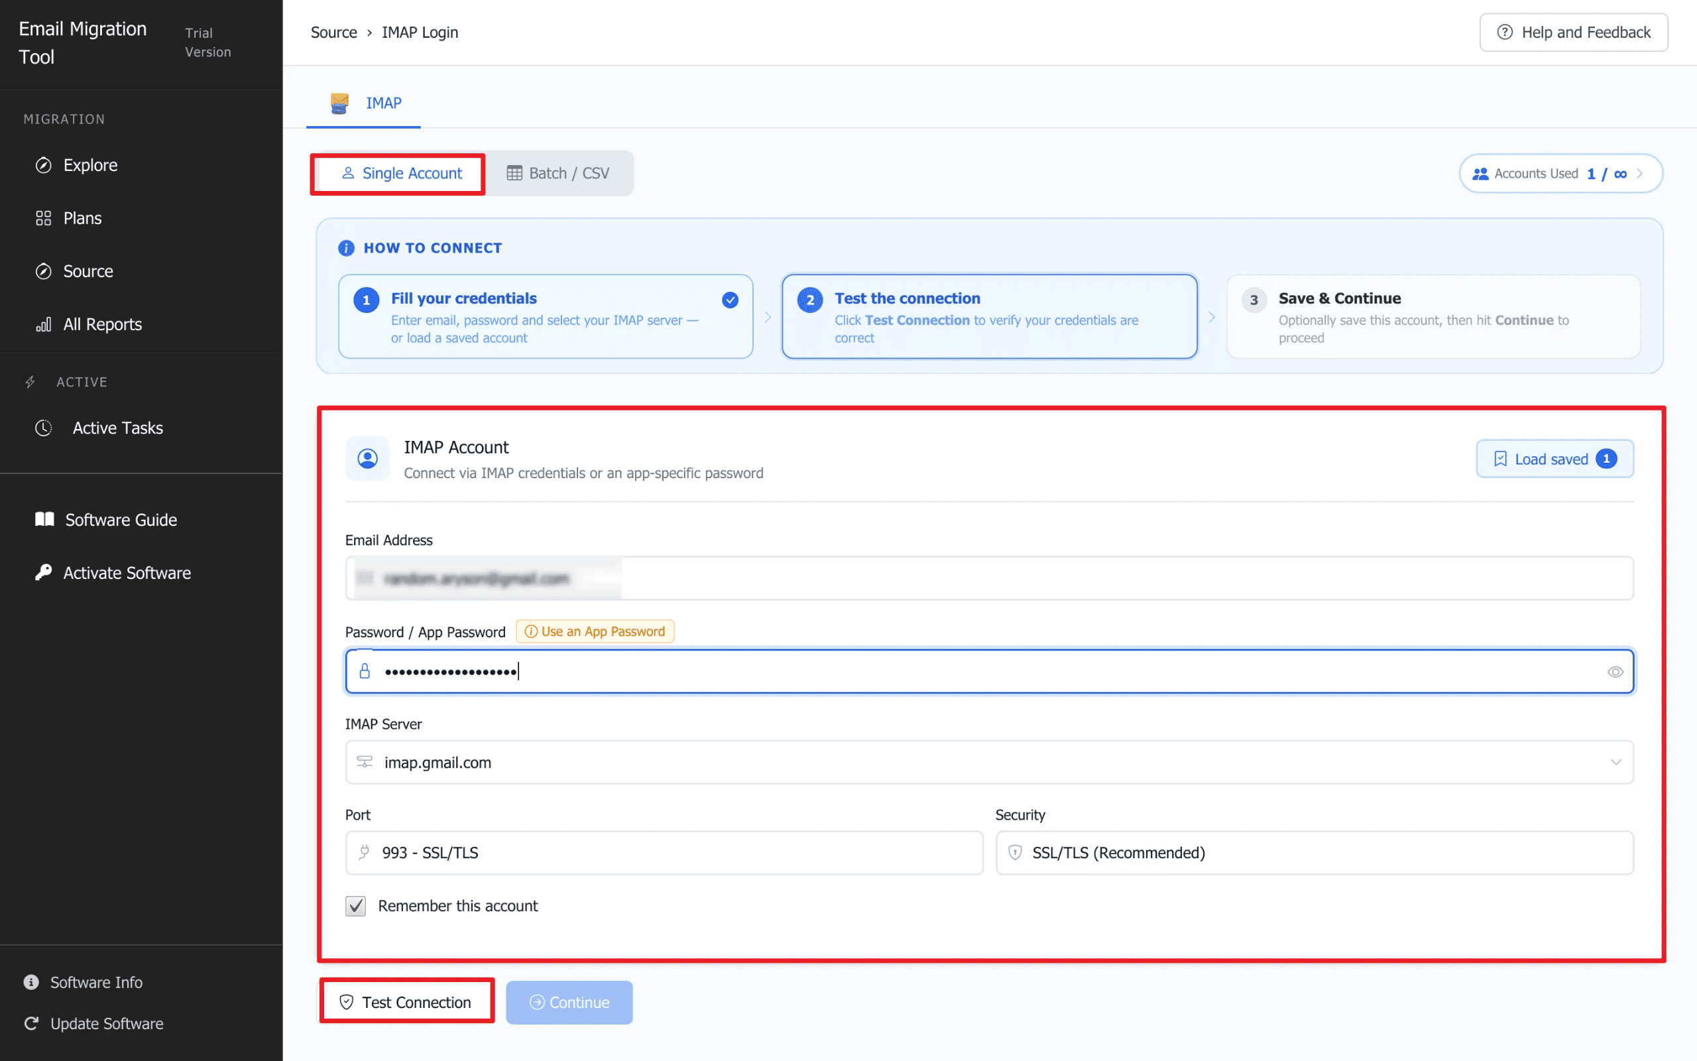Click into the Email Address field
The height and width of the screenshot is (1061, 1697).
pos(990,578)
